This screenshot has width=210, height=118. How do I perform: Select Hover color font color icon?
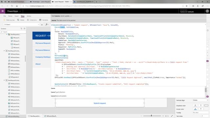[x=195, y=109]
